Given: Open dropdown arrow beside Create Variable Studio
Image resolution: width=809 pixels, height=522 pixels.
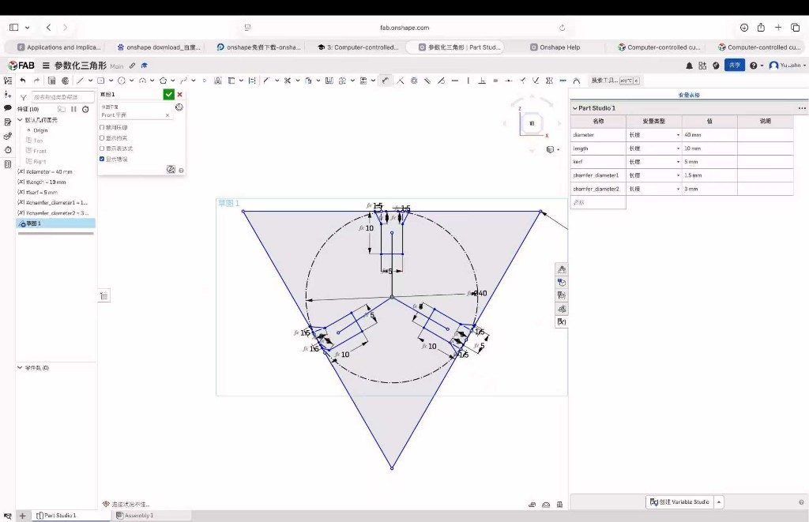Looking at the screenshot, I should 719,502.
